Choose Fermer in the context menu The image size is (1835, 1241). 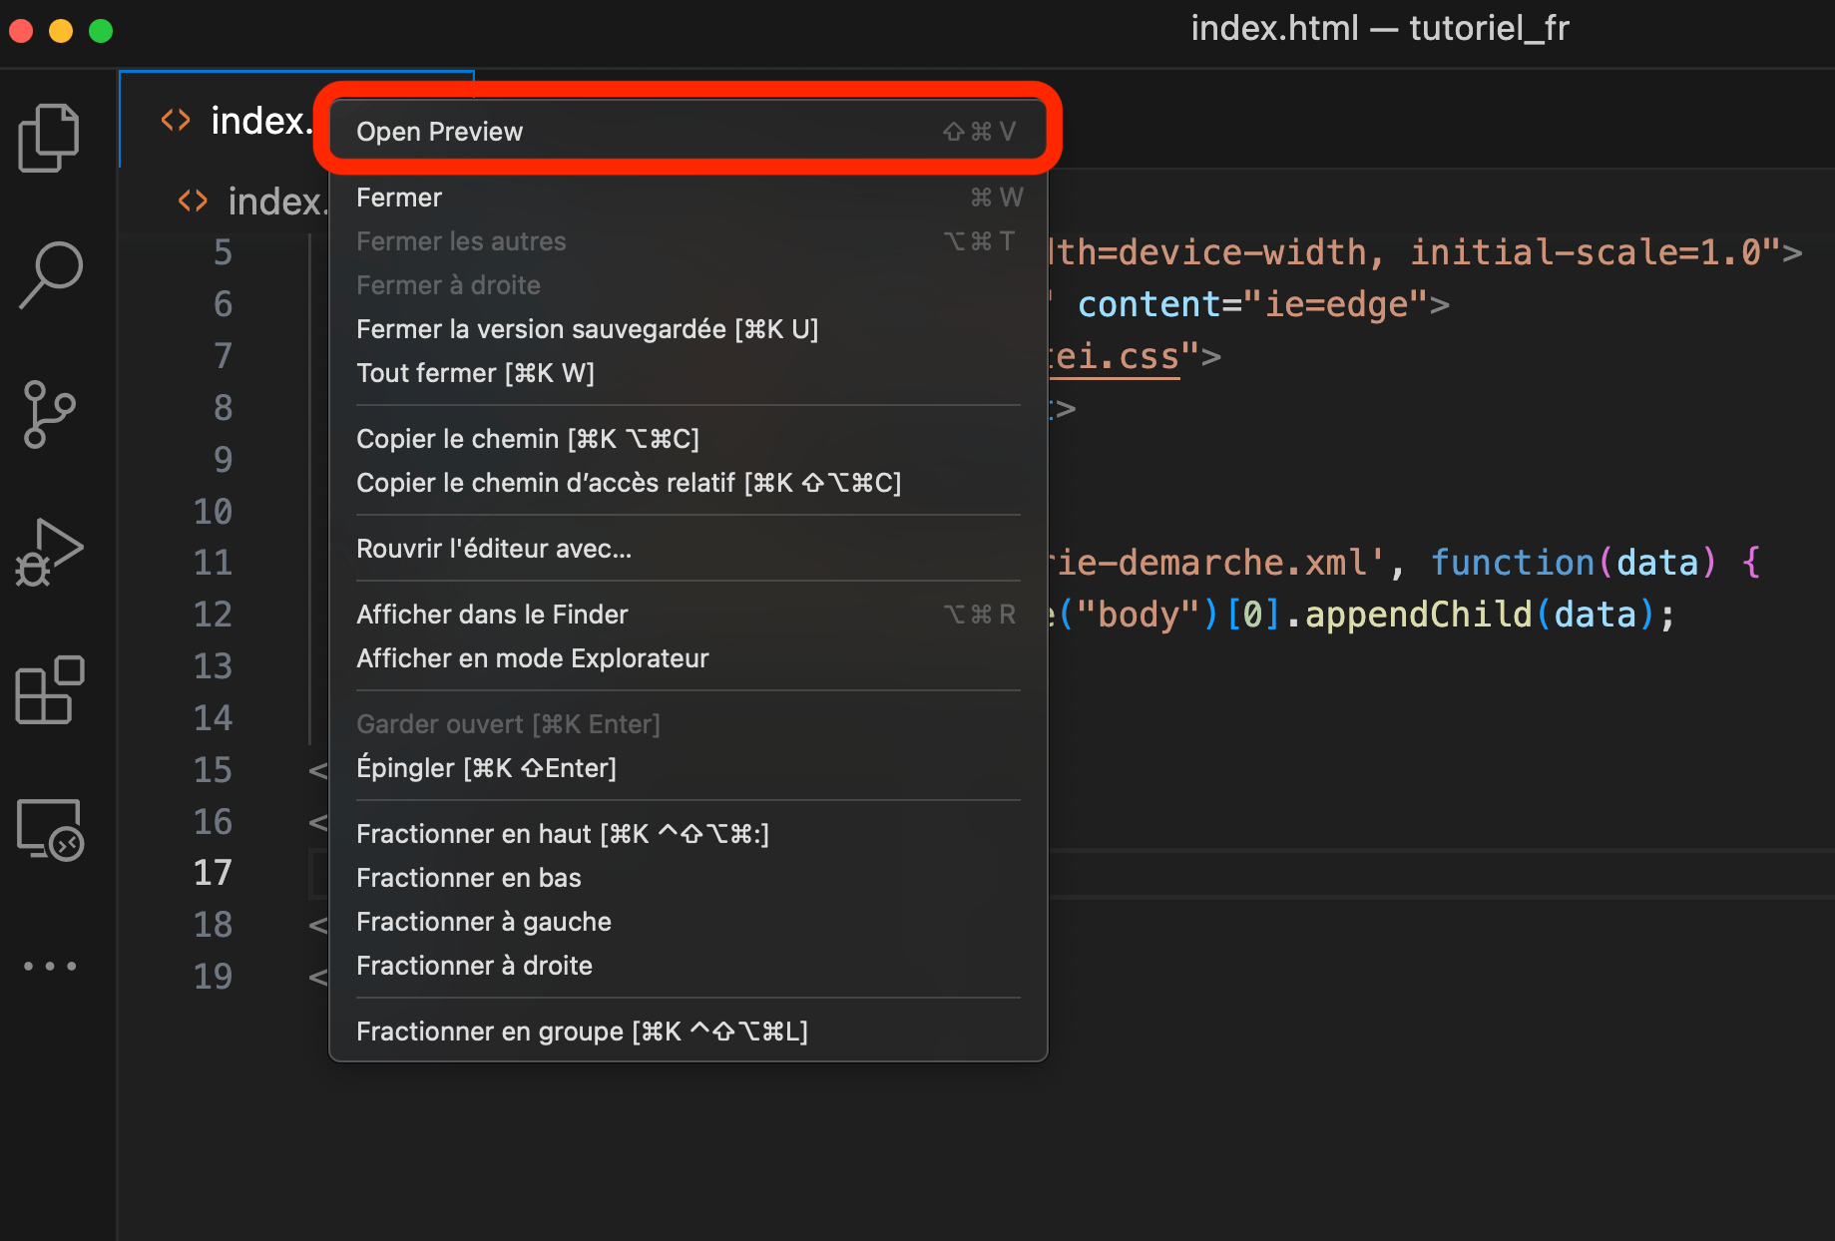[x=398, y=197]
